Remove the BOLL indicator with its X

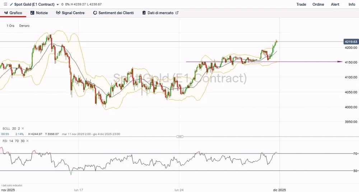click(23, 128)
